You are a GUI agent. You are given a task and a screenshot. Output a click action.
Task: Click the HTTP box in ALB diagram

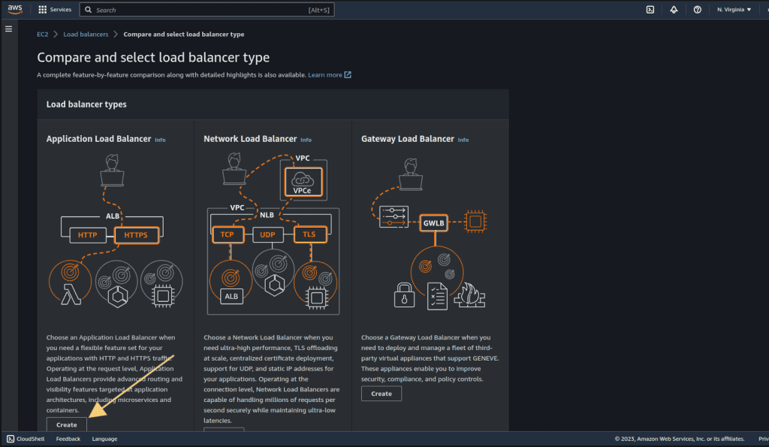click(87, 236)
